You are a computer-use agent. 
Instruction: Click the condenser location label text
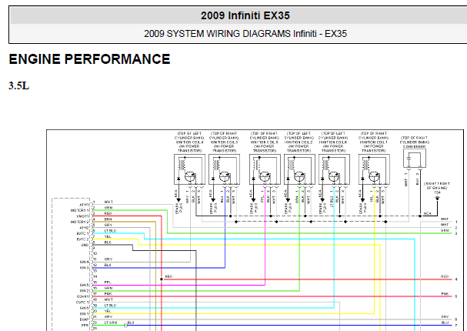(x=415, y=142)
